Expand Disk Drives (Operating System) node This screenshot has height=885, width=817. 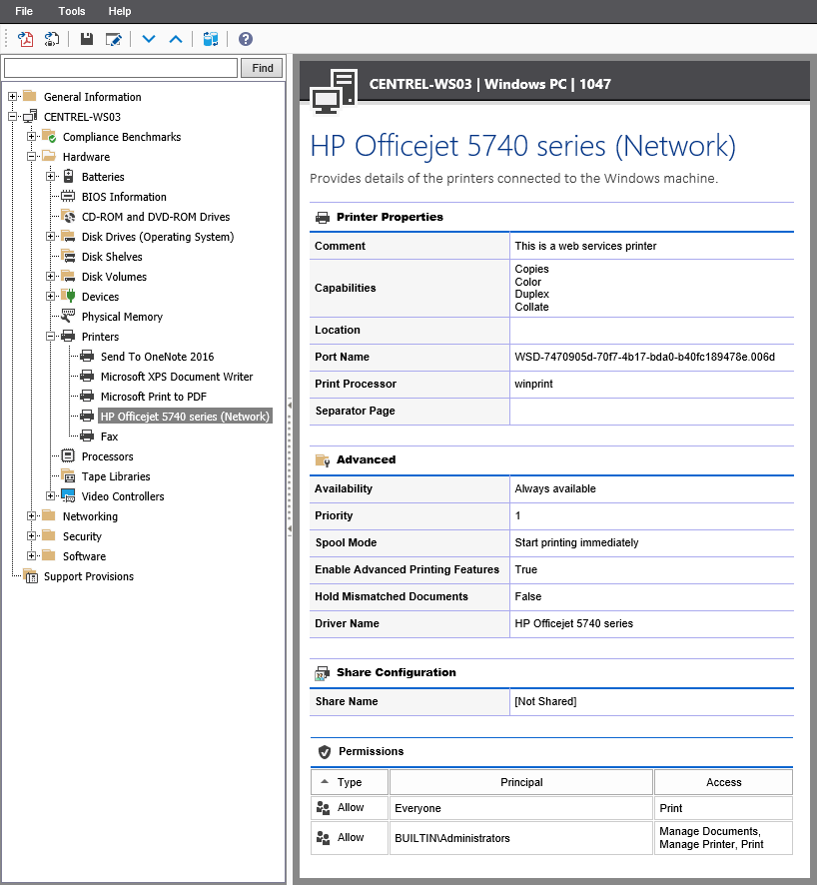coord(50,236)
